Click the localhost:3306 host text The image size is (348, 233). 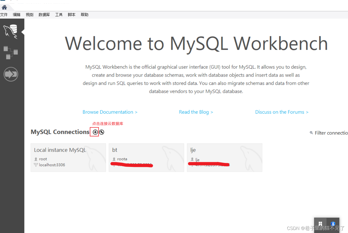click(x=52, y=165)
